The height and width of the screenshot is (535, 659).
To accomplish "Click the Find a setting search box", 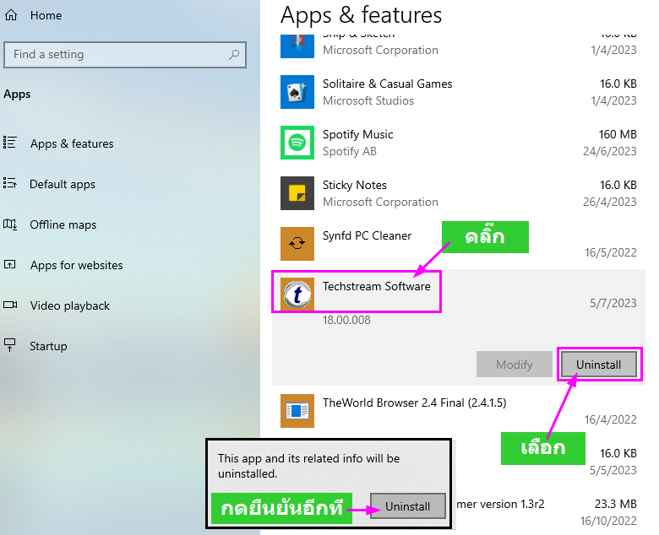I will point(125,55).
